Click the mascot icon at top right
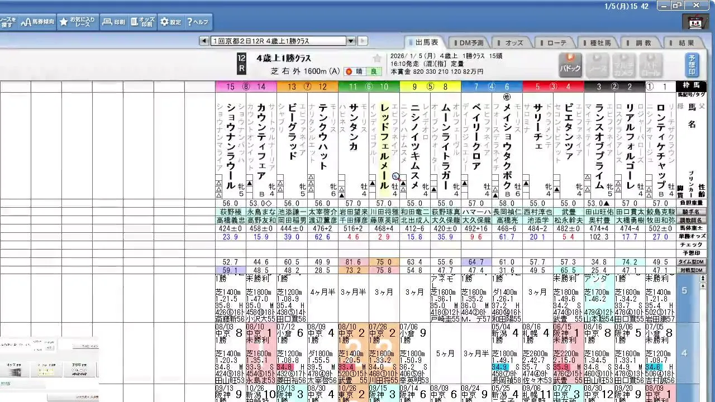 [x=695, y=22]
